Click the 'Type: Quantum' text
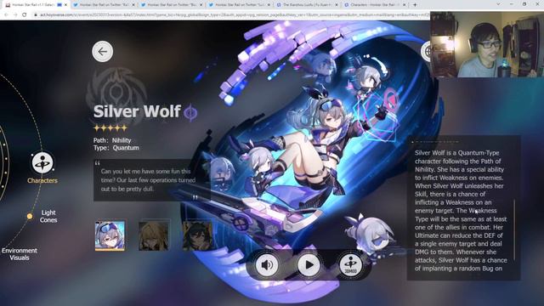Viewport: 544px width, 306px height. (x=116, y=148)
